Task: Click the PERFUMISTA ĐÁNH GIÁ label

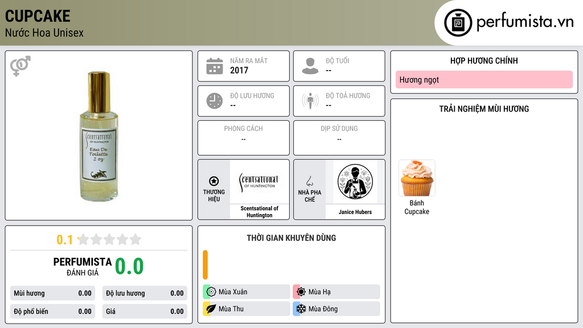Action: tap(83, 266)
